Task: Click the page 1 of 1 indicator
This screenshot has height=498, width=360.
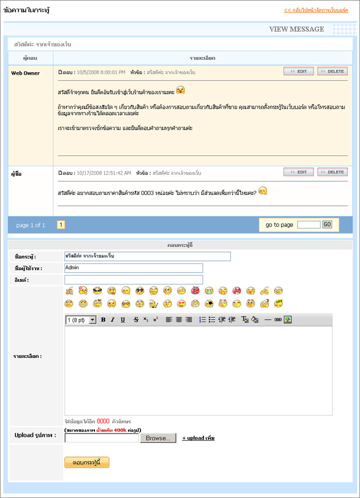Action: tap(30, 225)
